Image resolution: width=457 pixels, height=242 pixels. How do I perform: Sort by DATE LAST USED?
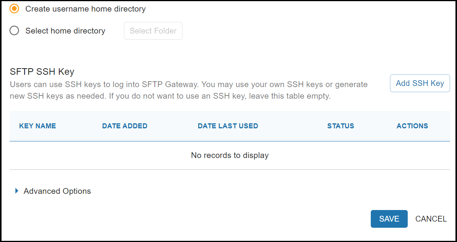(x=228, y=126)
